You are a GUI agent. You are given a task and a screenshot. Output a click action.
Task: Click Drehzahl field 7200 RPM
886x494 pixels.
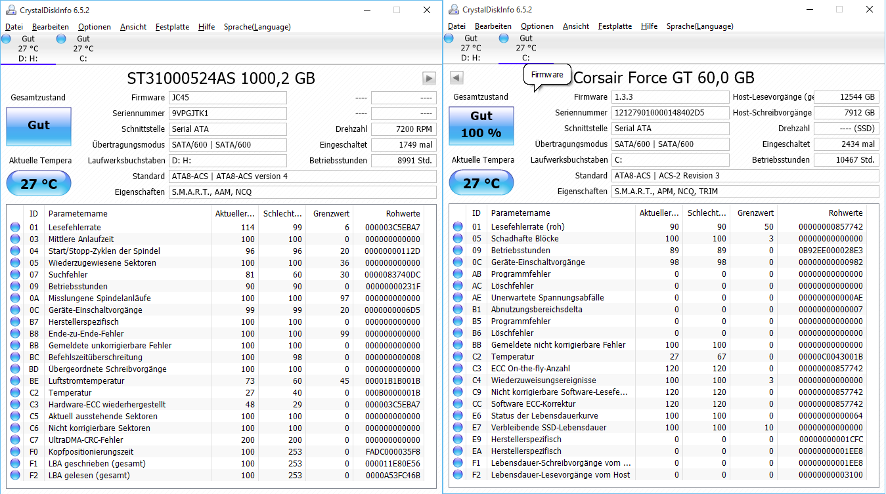(x=403, y=129)
